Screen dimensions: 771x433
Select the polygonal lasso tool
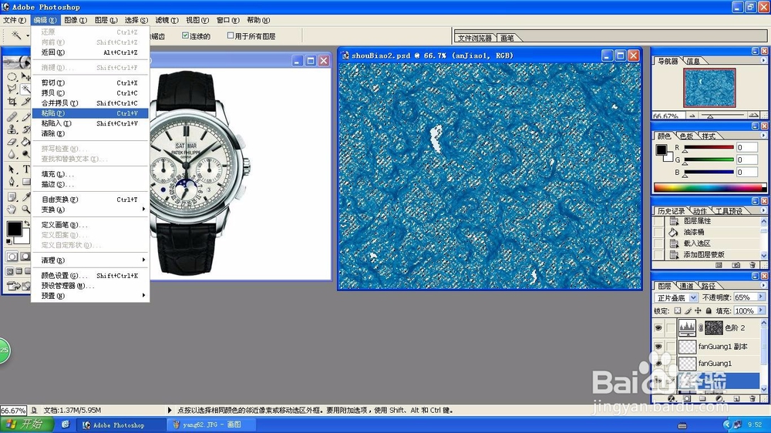12,89
